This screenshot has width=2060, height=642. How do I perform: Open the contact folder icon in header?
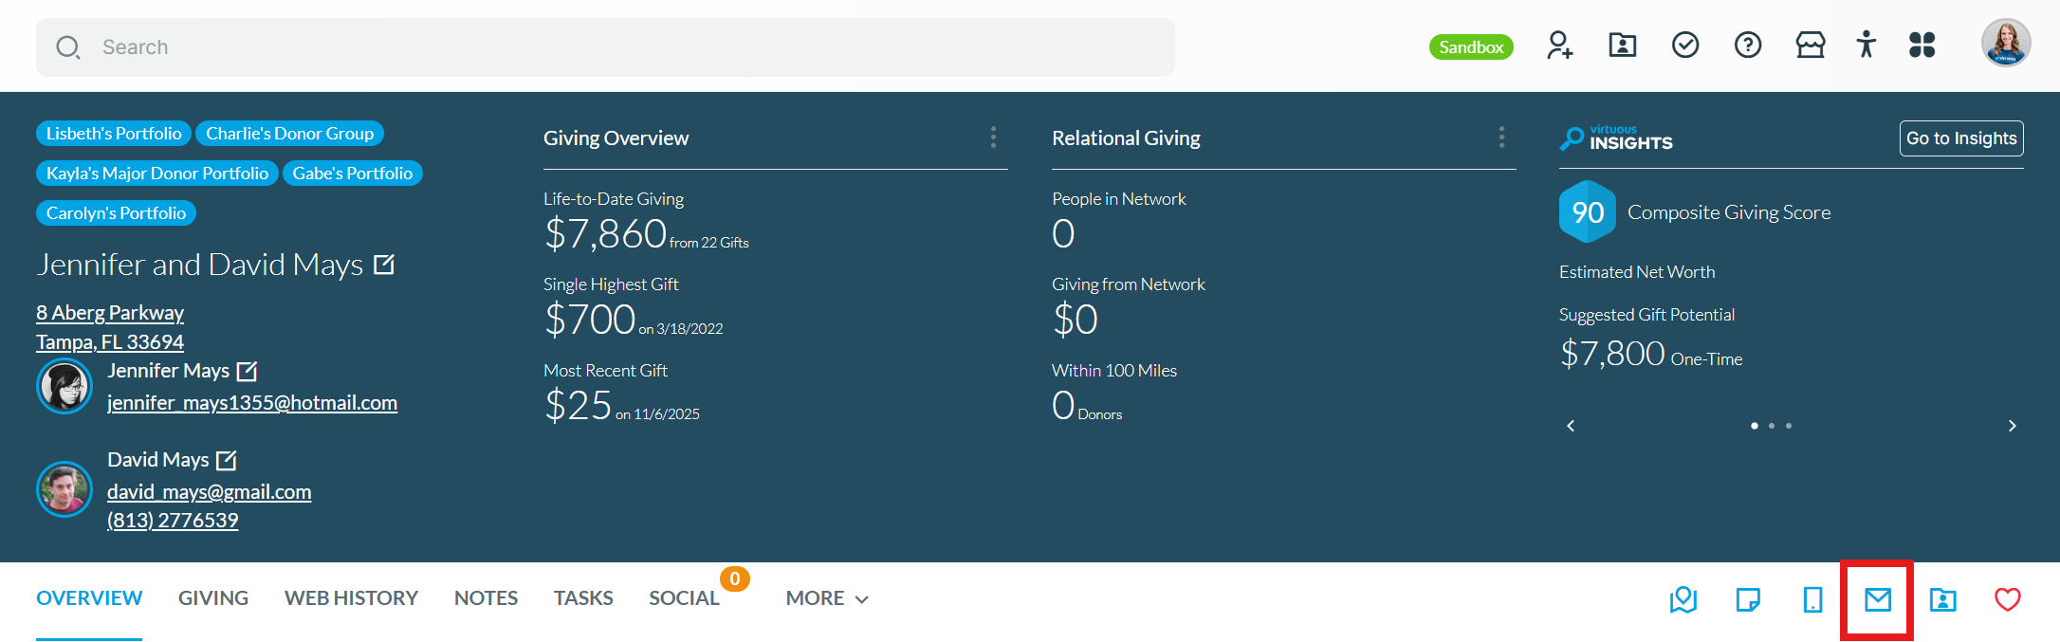coord(1623,46)
